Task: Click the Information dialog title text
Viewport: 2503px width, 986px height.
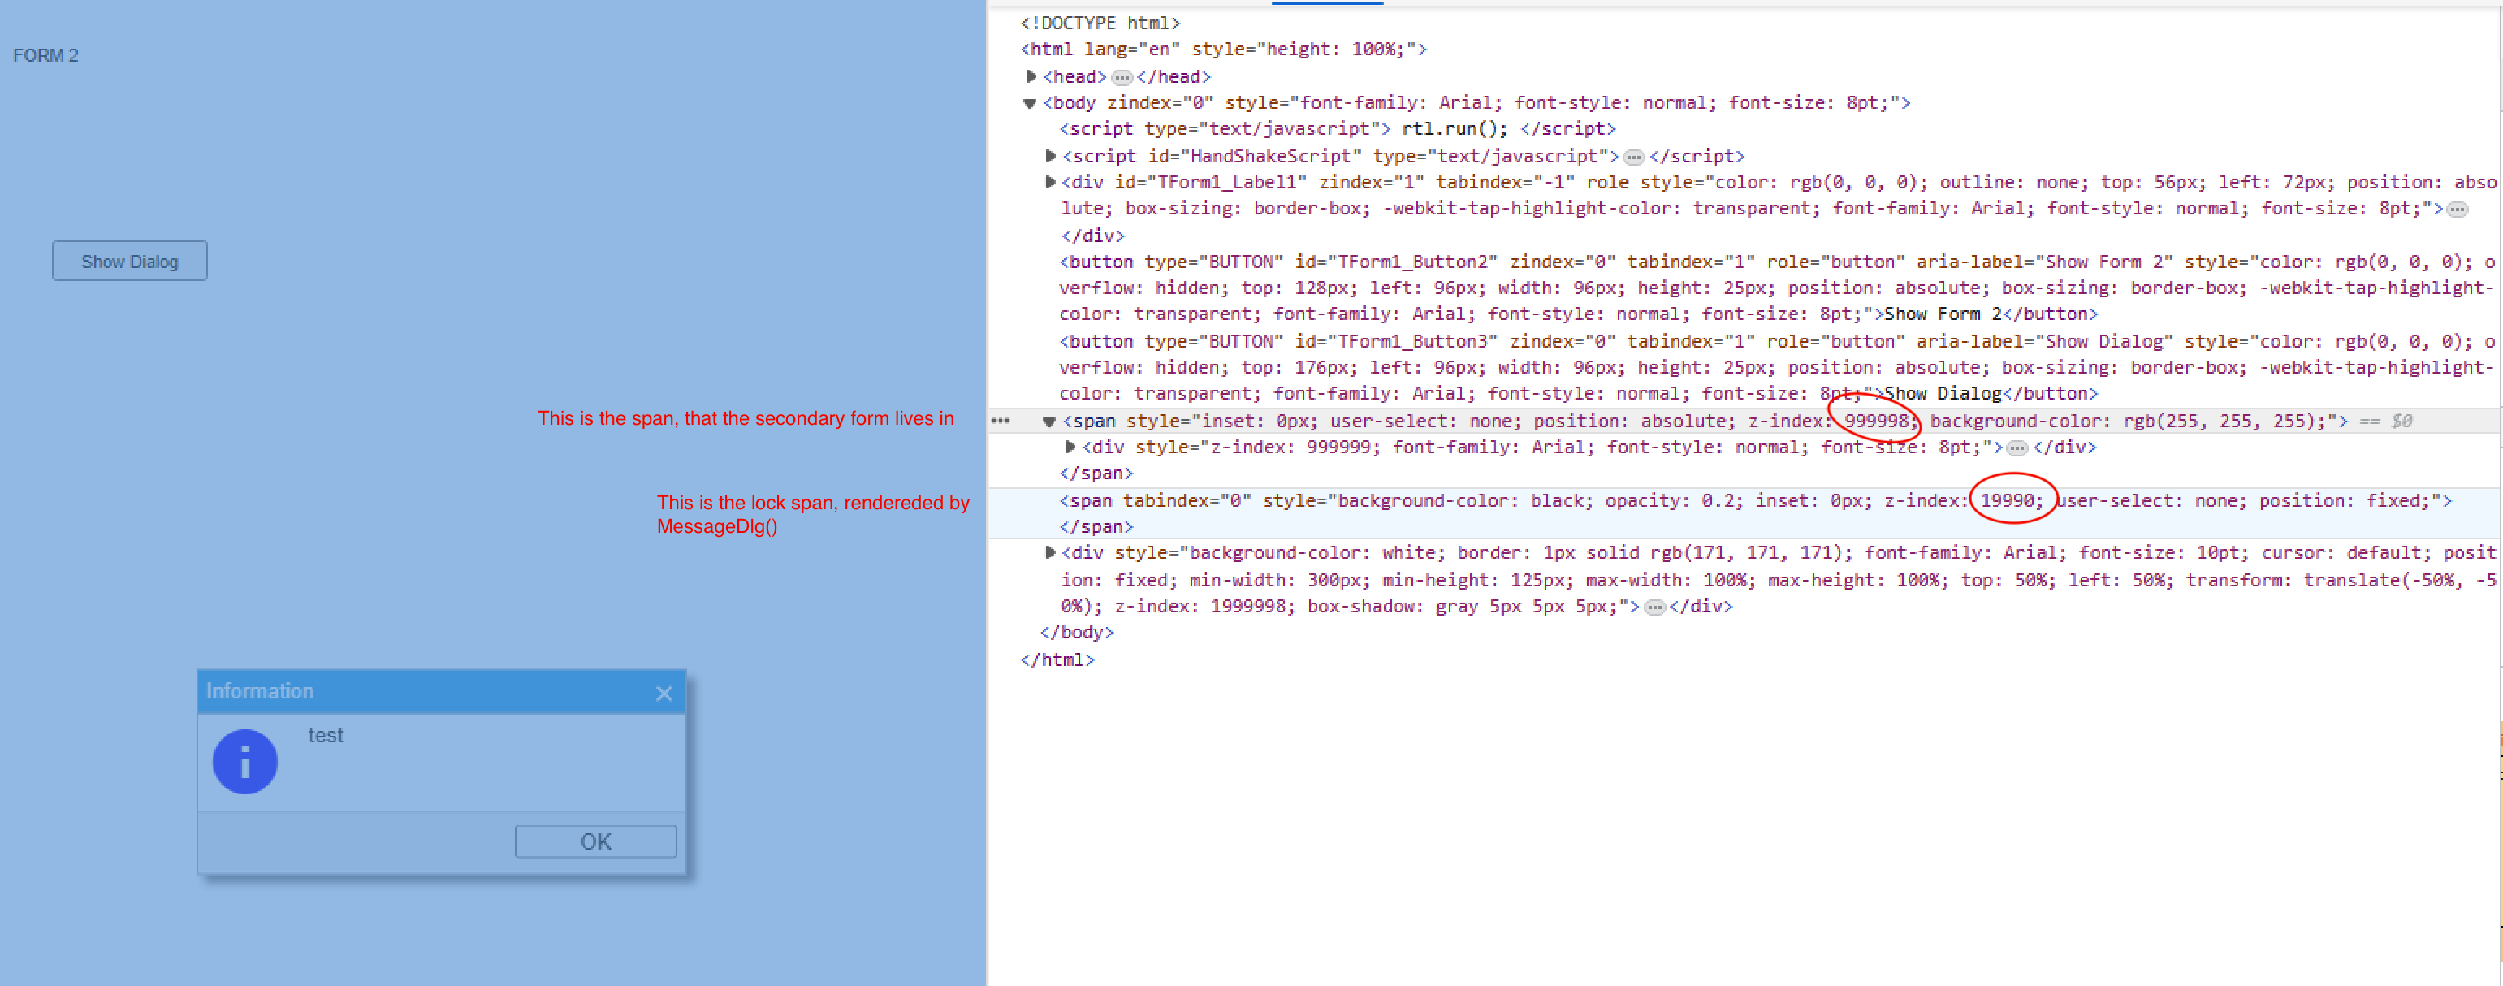Action: click(259, 690)
